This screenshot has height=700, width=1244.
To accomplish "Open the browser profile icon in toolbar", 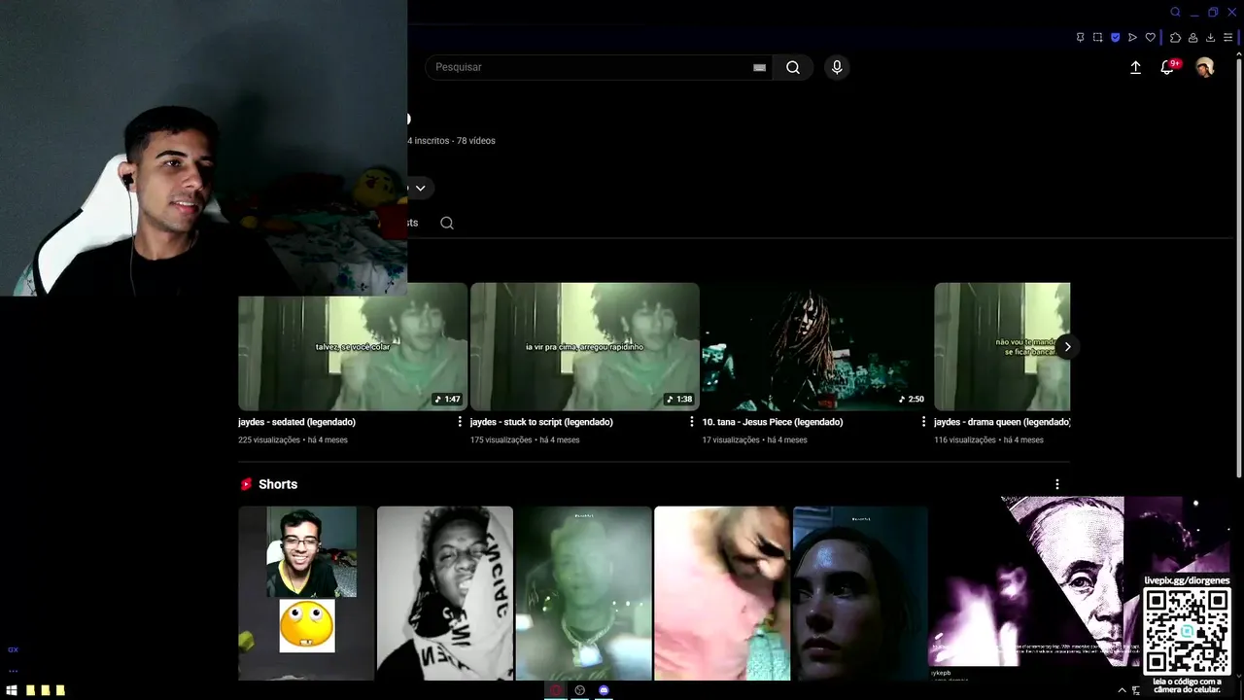I will (1192, 38).
